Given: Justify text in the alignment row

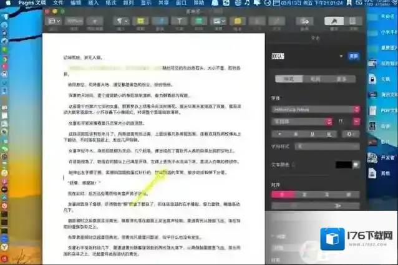Looking at the screenshot, I should coord(349,195).
